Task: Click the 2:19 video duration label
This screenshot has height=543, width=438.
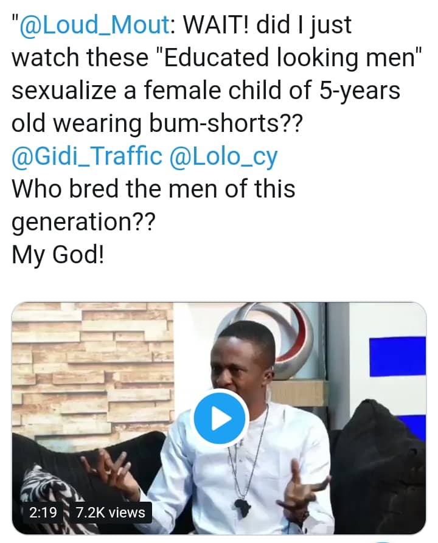Action: click(43, 512)
